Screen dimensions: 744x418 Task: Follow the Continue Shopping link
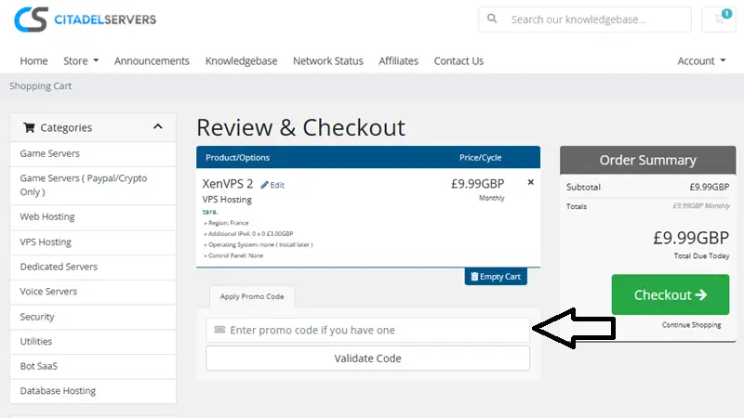tap(691, 325)
